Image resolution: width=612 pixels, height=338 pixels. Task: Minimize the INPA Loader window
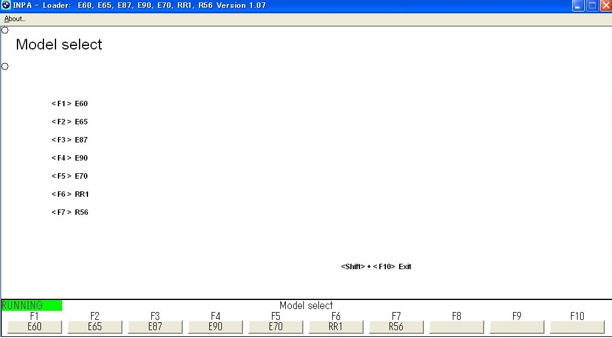[x=578, y=6]
